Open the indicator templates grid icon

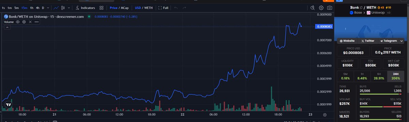point(101,7)
